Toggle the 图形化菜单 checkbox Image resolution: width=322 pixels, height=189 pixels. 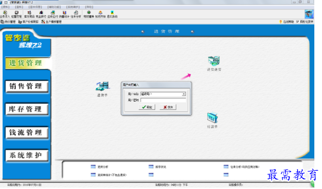pos(298,22)
